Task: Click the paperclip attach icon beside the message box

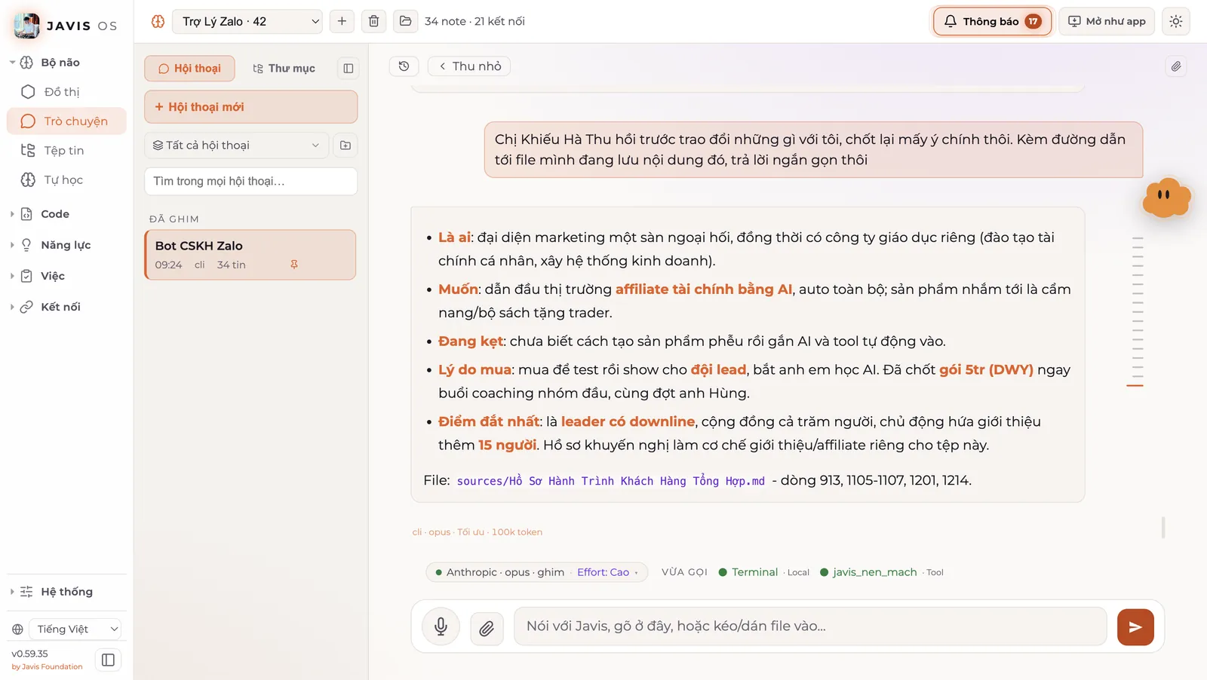Action: (x=487, y=627)
